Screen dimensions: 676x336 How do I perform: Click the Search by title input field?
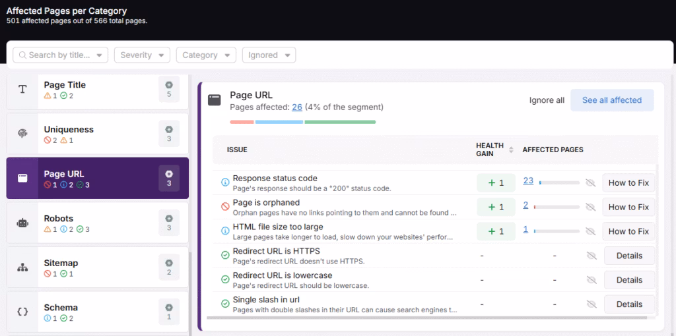[61, 55]
